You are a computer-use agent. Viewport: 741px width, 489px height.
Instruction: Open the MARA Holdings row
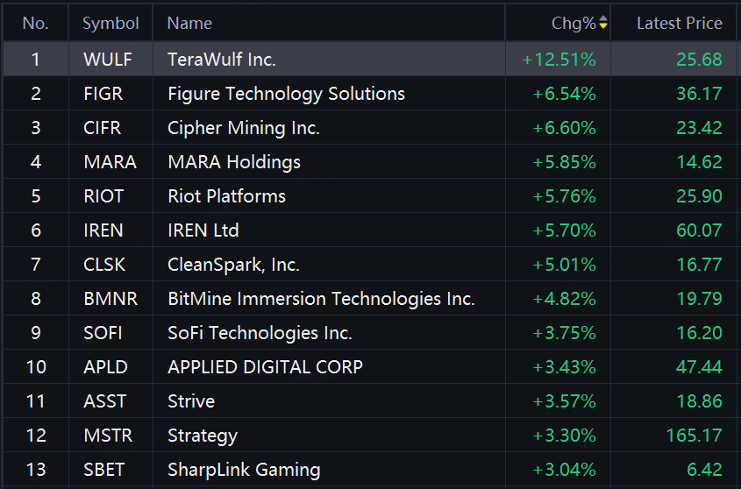point(370,162)
